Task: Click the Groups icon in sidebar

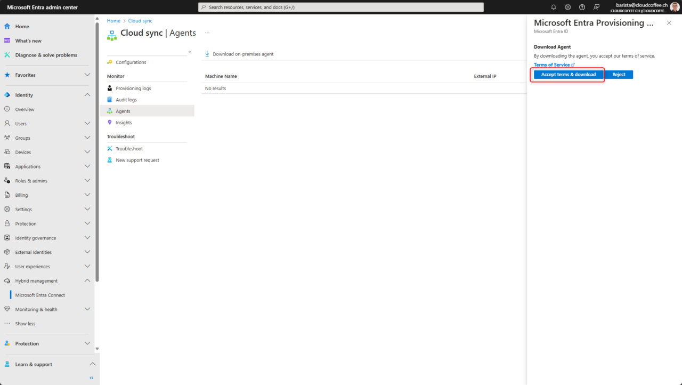Action: (7, 138)
